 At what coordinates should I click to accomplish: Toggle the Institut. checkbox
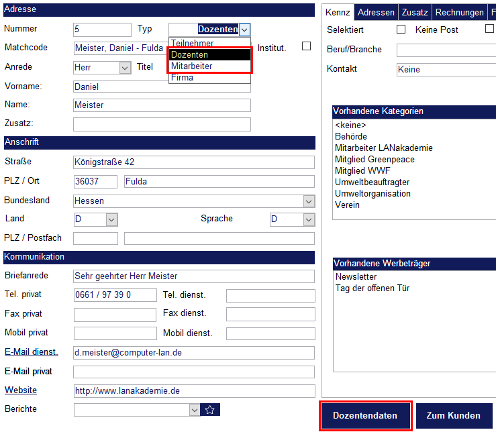pyautogui.click(x=307, y=46)
